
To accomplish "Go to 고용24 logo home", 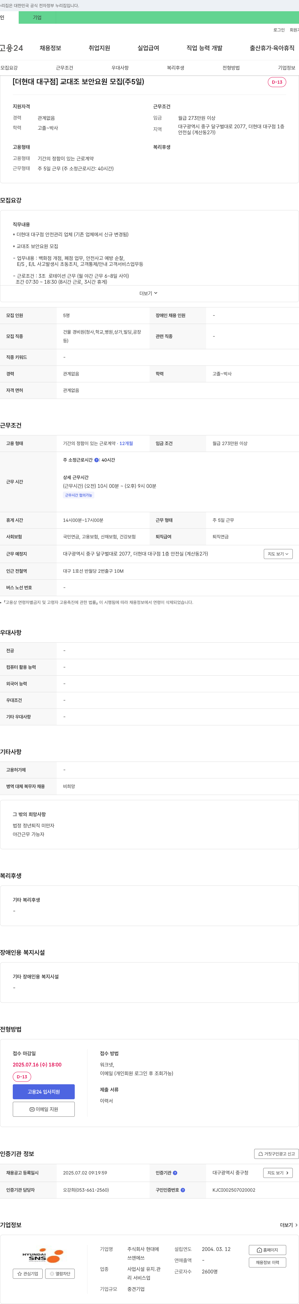I will tap(12, 48).
